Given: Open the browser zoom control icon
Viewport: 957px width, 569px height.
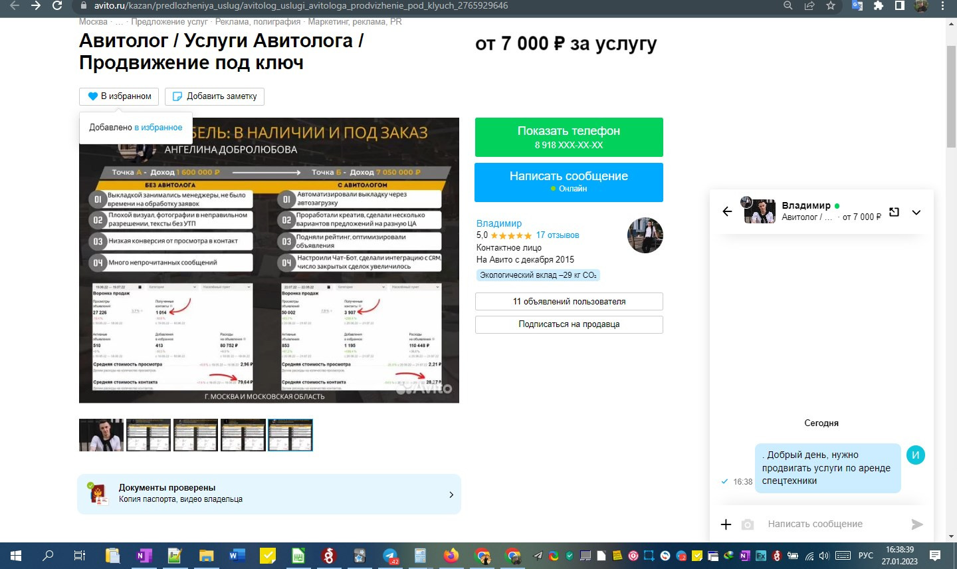Looking at the screenshot, I should tap(788, 6).
